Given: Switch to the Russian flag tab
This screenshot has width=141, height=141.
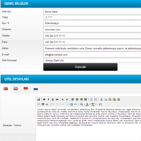Looking at the screenshot, I should [x=36, y=89].
